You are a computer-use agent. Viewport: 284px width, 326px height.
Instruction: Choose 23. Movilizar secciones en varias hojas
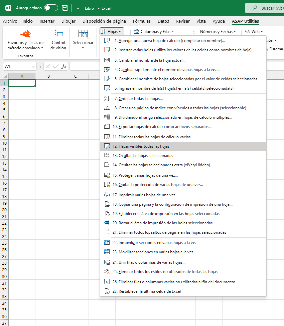click(183, 252)
